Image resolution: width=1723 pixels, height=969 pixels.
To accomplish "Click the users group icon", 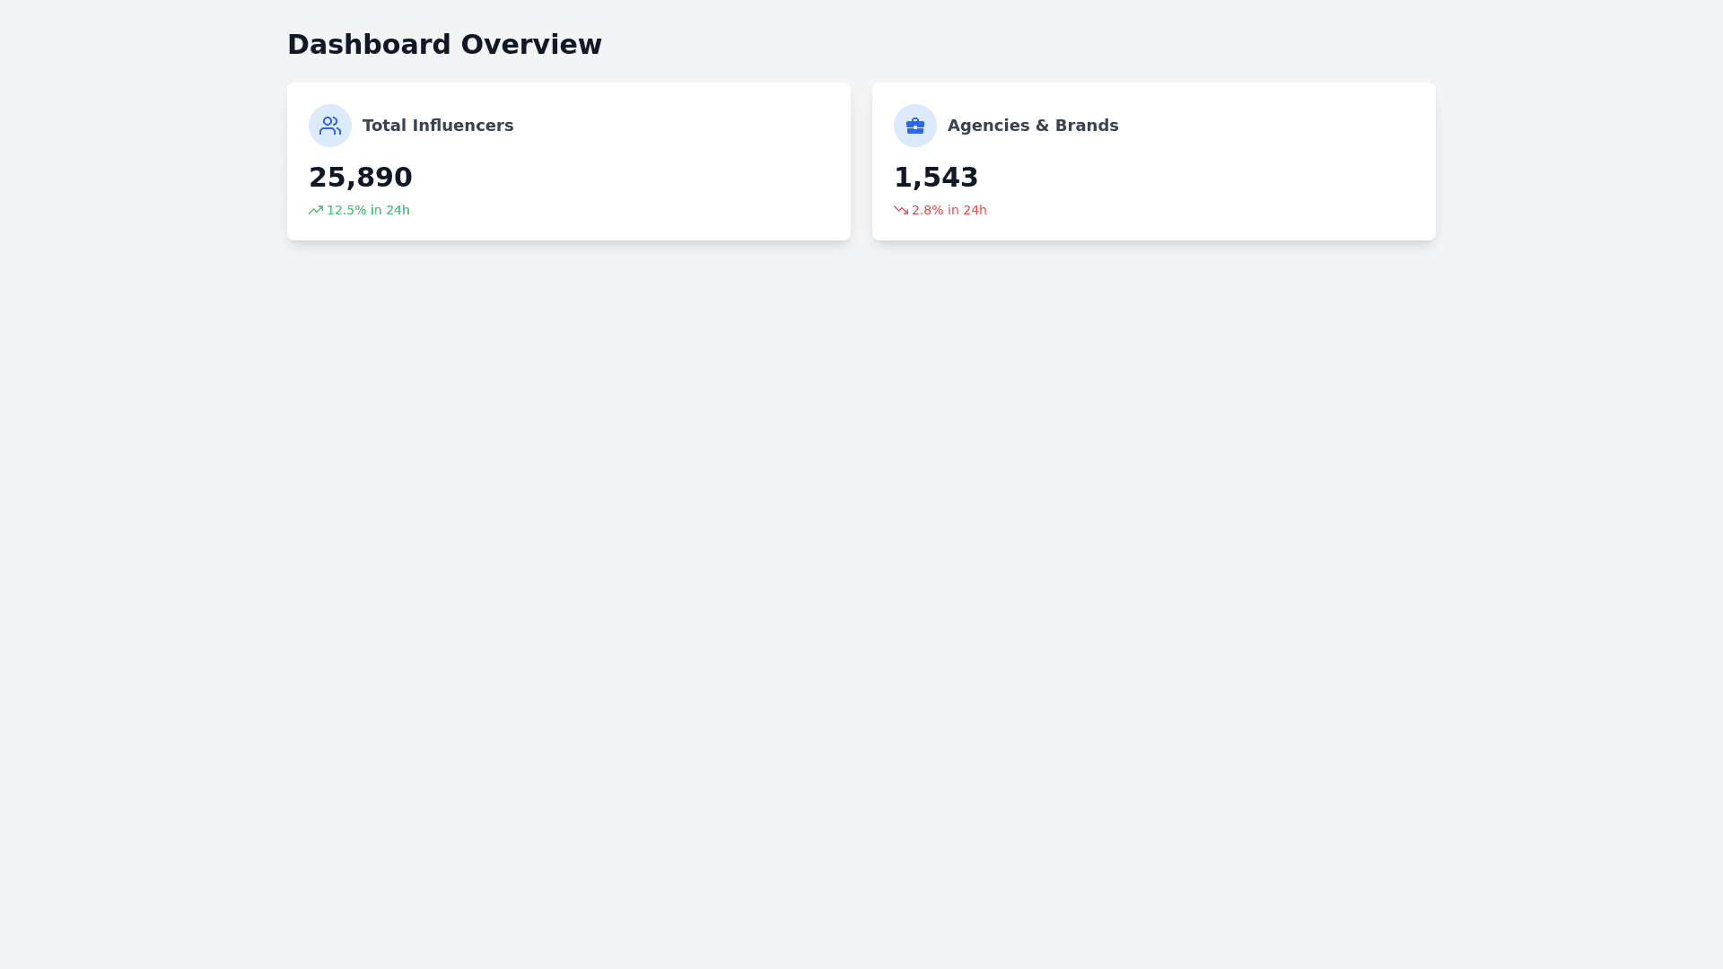I will (x=330, y=126).
